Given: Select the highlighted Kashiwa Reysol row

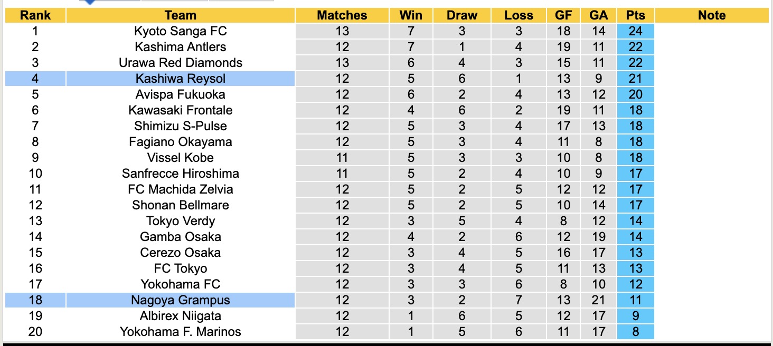Looking at the screenshot, I should click(180, 79).
